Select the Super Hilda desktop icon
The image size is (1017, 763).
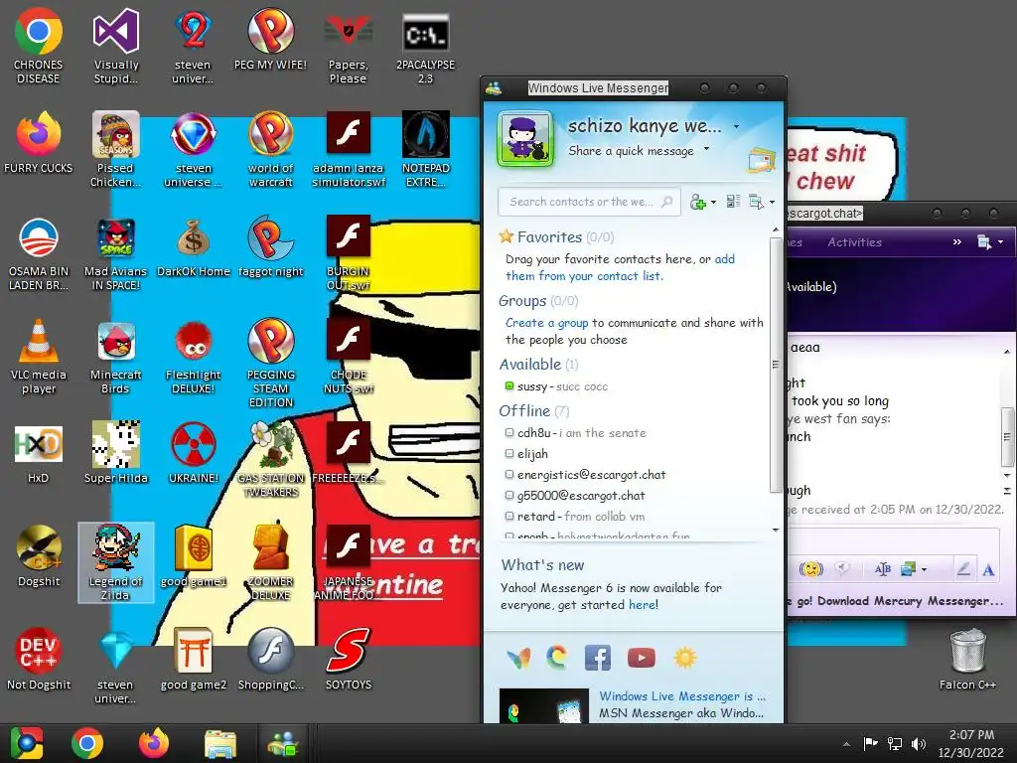pyautogui.click(x=116, y=452)
